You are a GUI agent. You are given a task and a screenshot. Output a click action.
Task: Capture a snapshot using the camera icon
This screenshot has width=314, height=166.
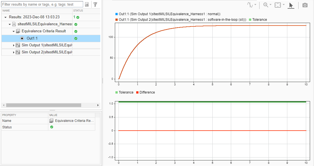coord(305,5)
